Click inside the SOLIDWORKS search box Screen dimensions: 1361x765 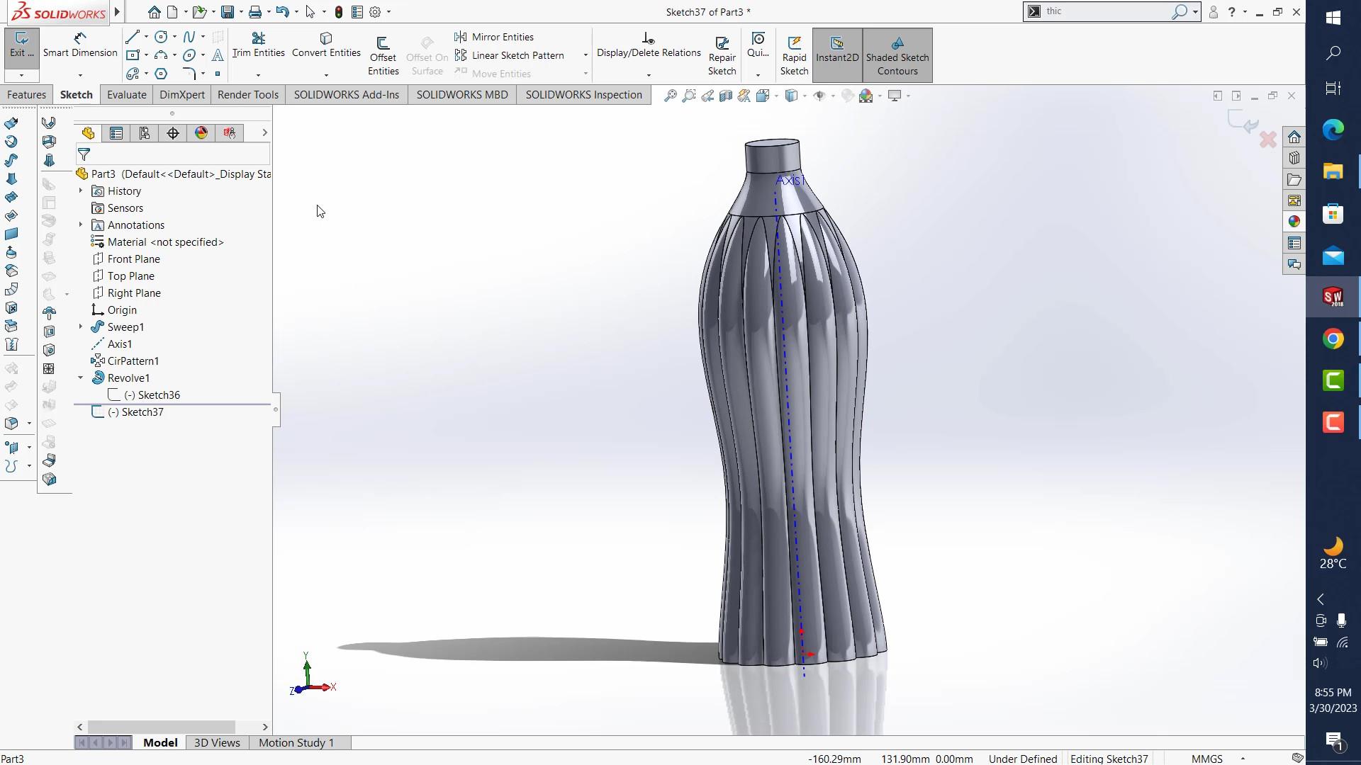point(1106,11)
